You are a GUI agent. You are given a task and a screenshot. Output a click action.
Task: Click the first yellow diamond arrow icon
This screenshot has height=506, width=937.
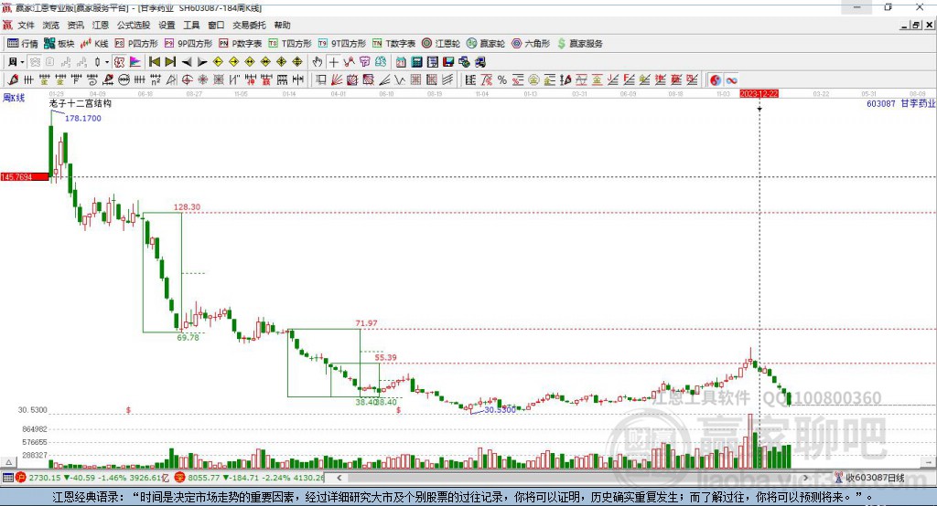pyautogui.click(x=218, y=62)
